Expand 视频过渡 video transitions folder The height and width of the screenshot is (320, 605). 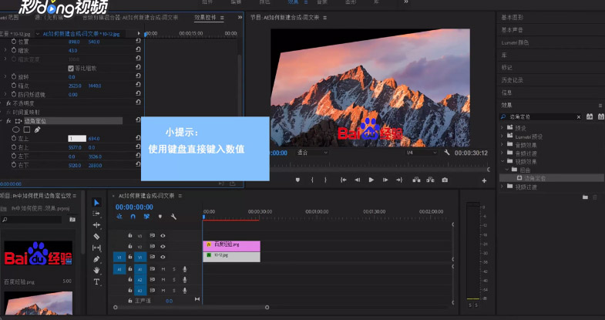(x=502, y=187)
